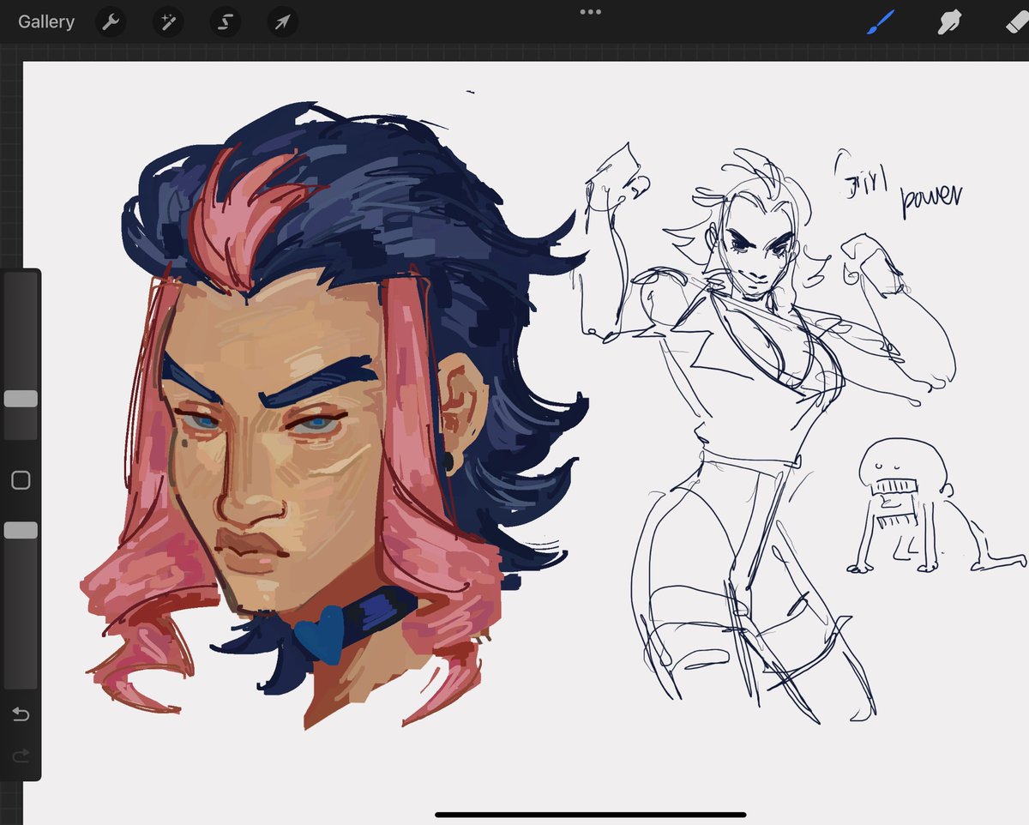
Task: Select the Paint brush tool
Action: (x=881, y=22)
